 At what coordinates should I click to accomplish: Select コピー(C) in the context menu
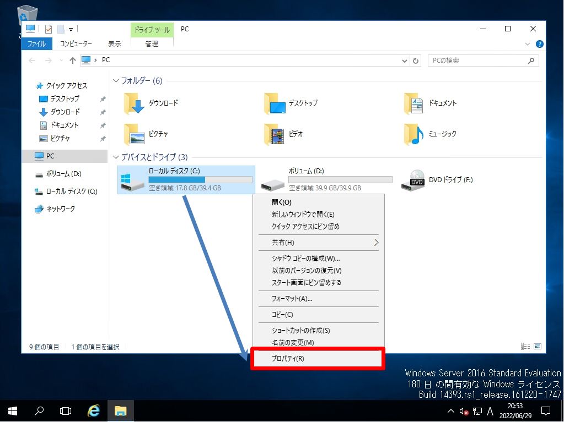click(319, 315)
